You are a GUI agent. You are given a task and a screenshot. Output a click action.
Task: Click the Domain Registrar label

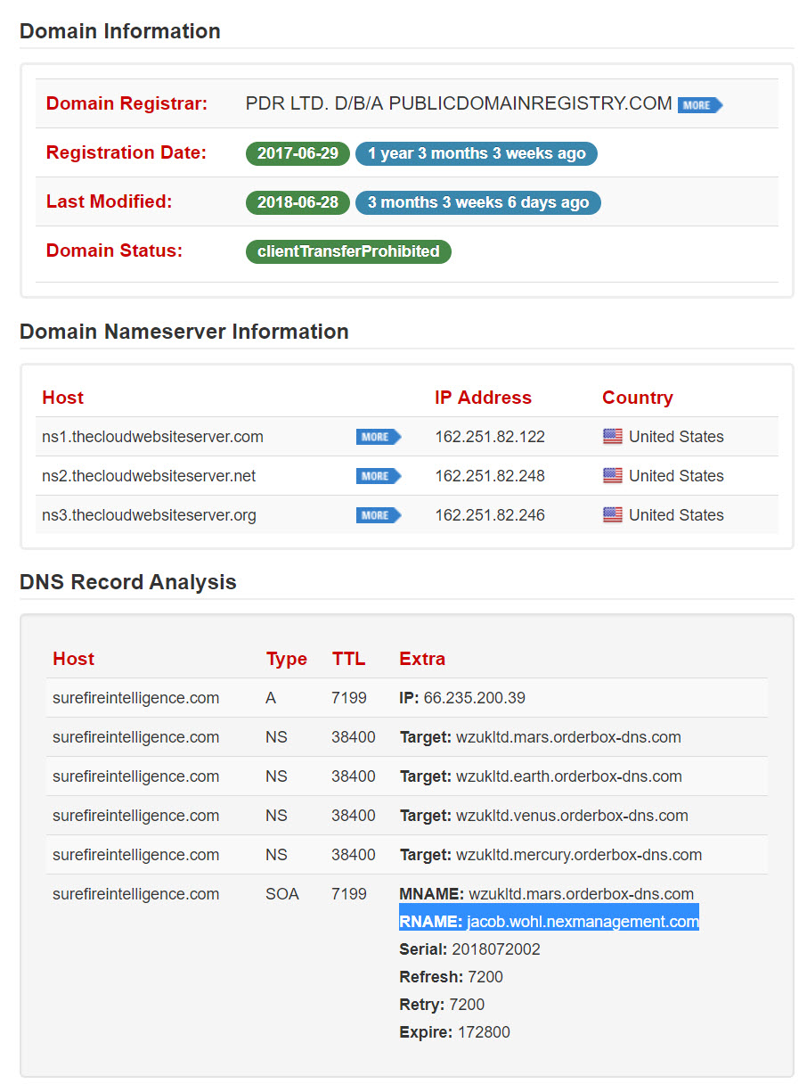pyautogui.click(x=126, y=103)
